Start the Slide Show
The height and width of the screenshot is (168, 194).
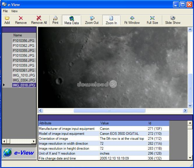pos(173,20)
